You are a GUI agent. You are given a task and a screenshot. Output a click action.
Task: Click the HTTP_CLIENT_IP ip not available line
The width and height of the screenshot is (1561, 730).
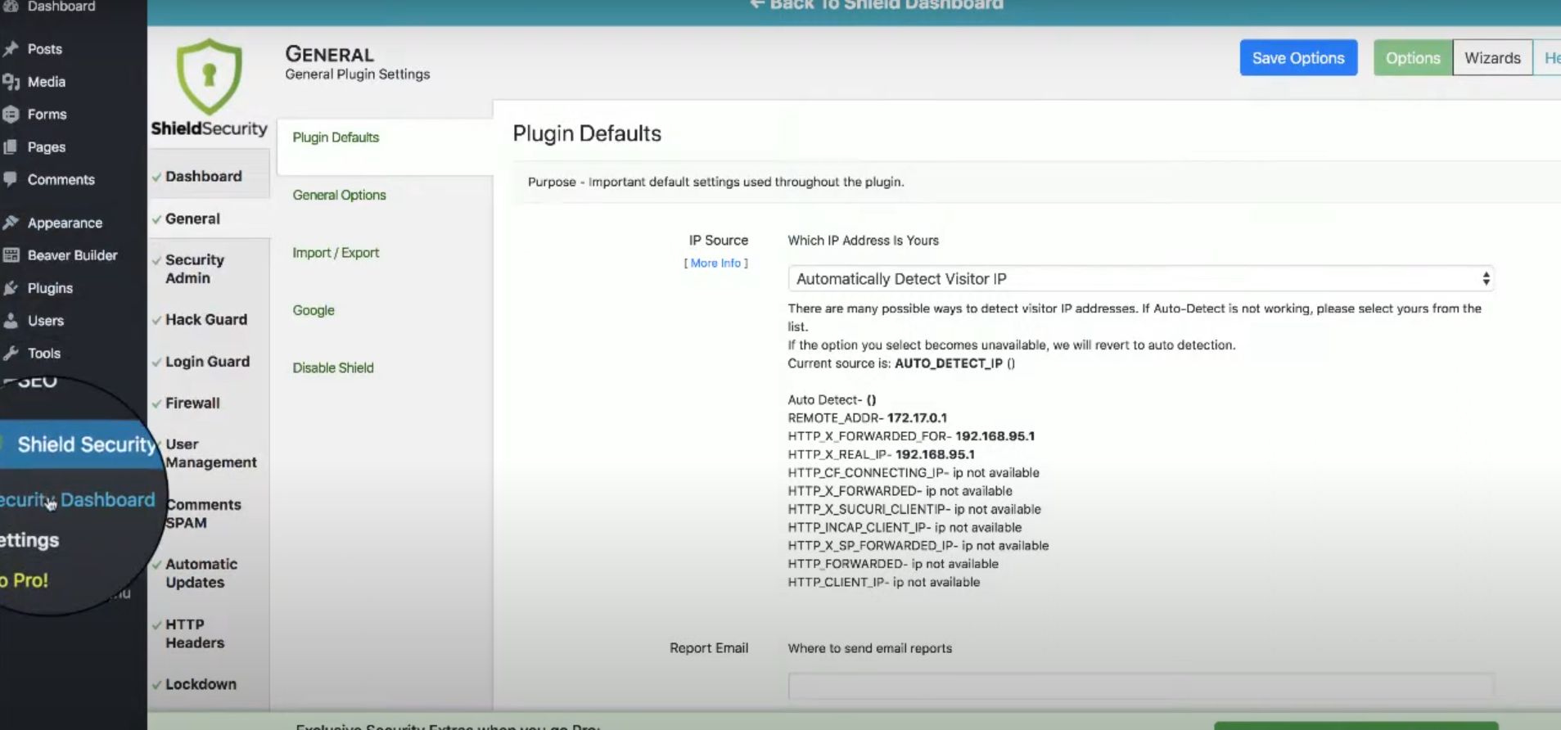[884, 582]
